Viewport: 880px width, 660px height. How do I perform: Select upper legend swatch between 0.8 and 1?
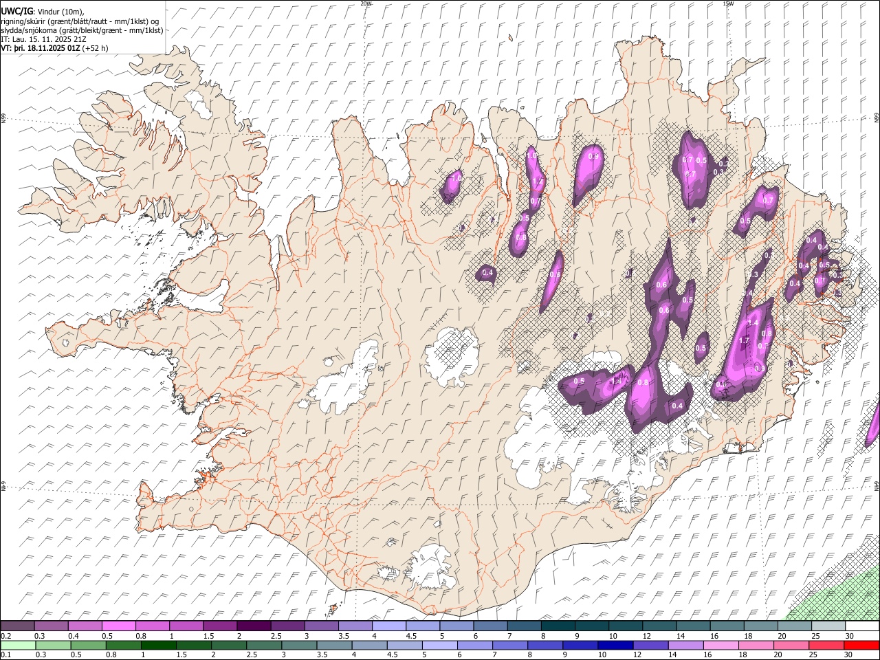[152, 626]
